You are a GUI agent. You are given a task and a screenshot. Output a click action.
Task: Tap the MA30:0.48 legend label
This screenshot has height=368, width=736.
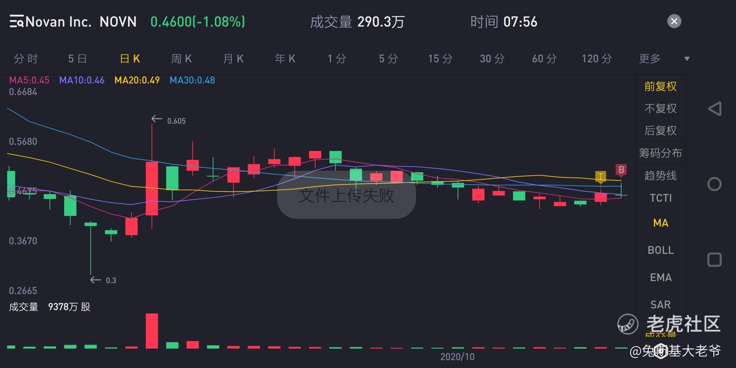coord(192,80)
